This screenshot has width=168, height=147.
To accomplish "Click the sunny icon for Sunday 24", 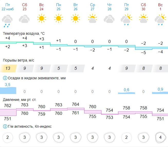I will [x=41, y=19].
